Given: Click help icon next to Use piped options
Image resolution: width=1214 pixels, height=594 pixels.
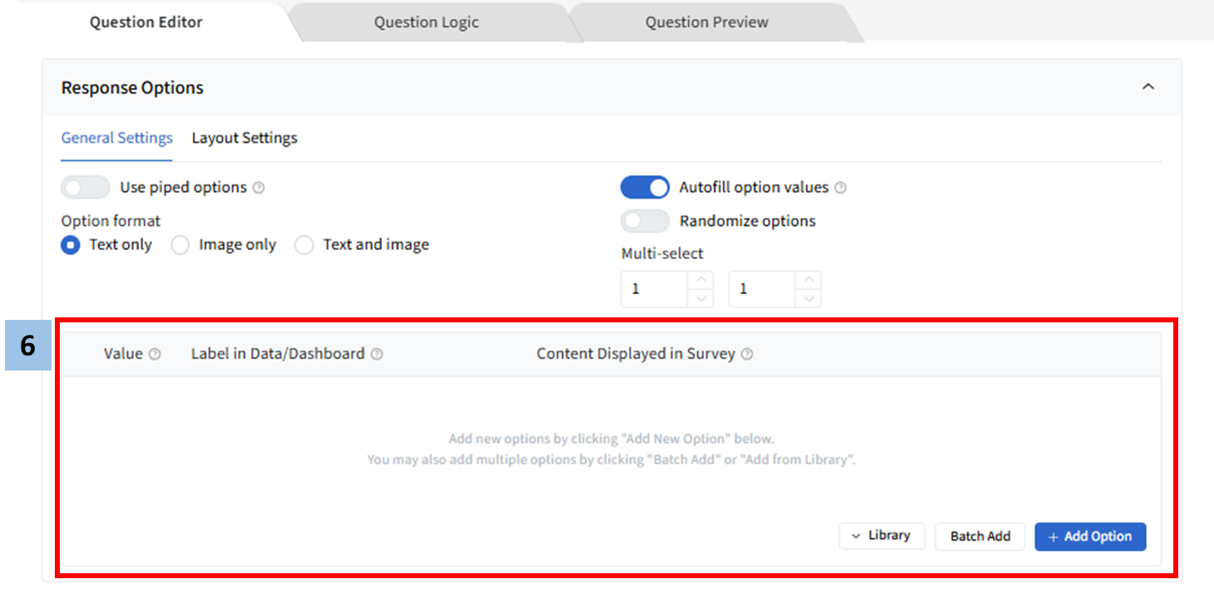Looking at the screenshot, I should pyautogui.click(x=258, y=188).
